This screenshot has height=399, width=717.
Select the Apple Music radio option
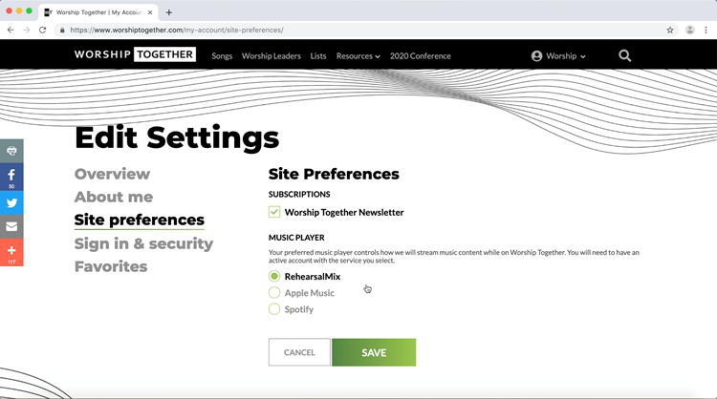click(x=274, y=293)
